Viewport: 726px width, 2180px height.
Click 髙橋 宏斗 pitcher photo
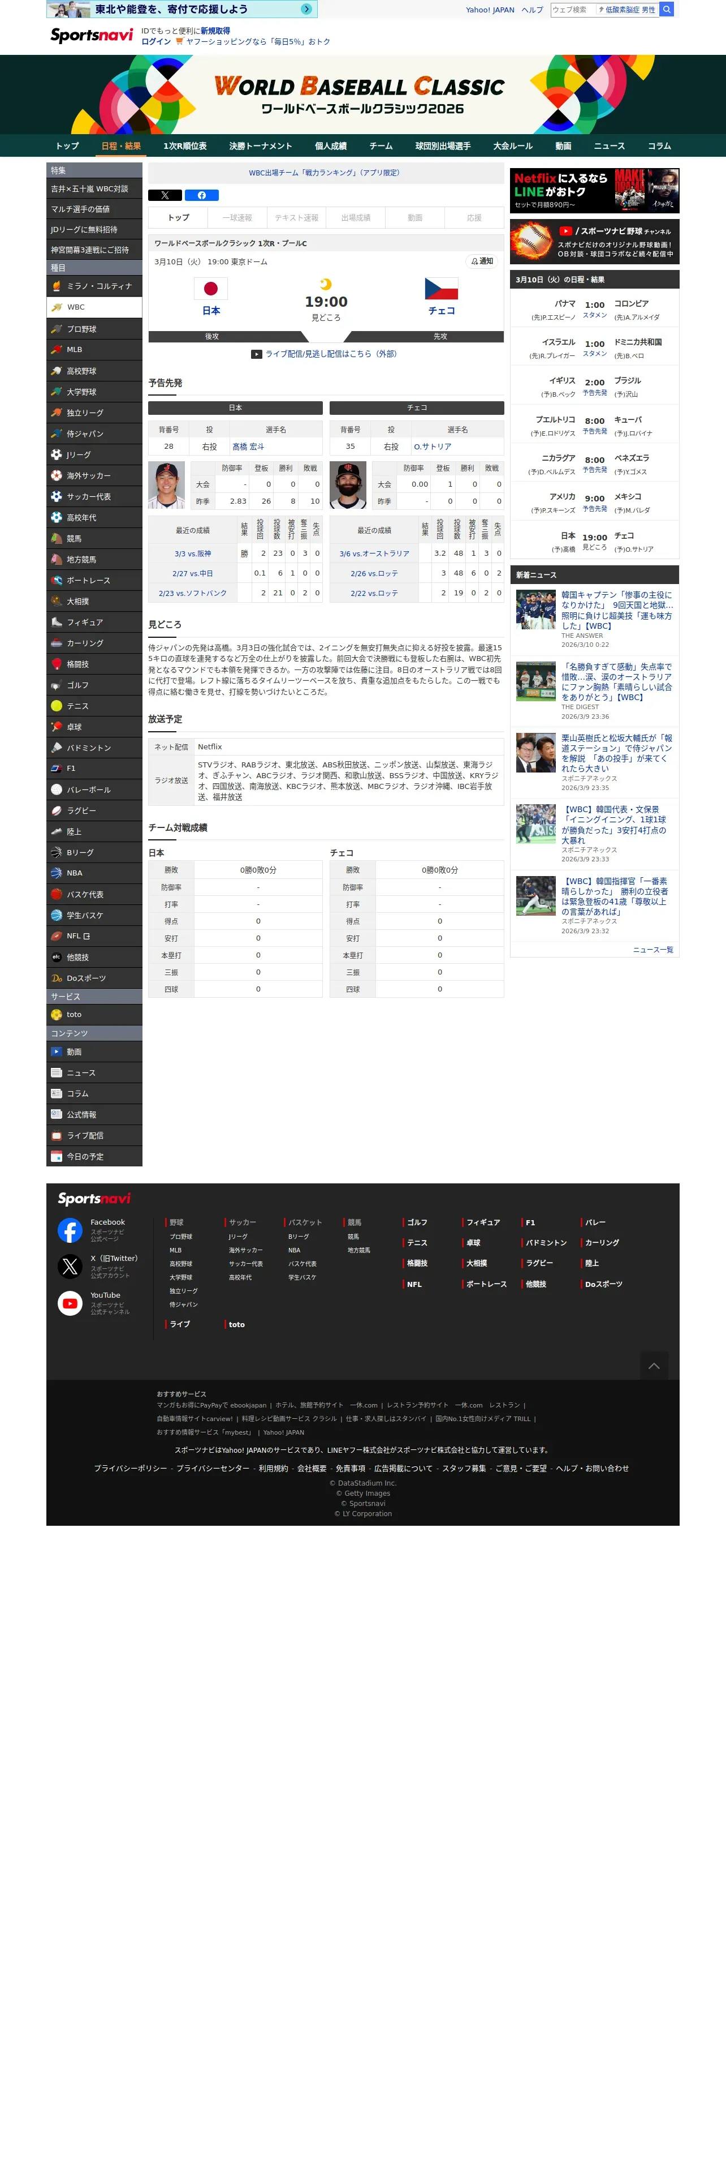[x=166, y=485]
